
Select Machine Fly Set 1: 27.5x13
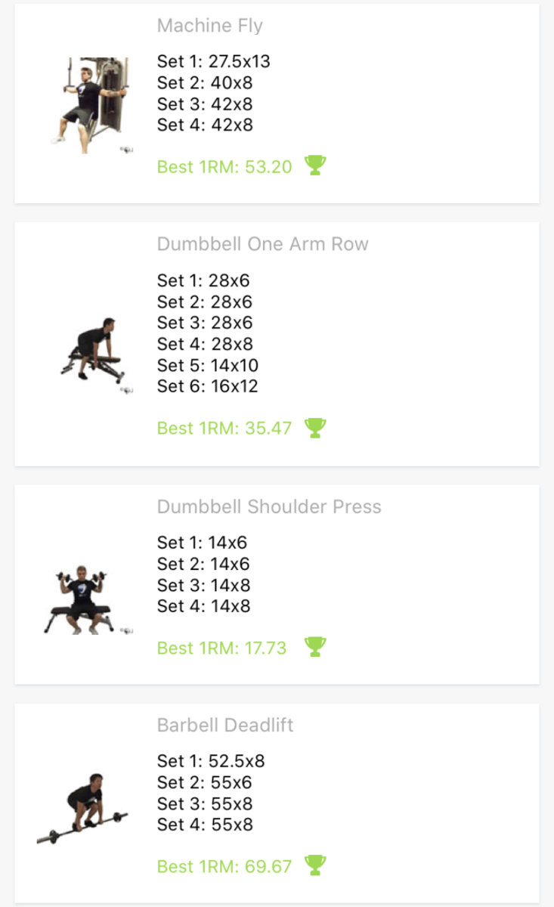click(x=213, y=61)
